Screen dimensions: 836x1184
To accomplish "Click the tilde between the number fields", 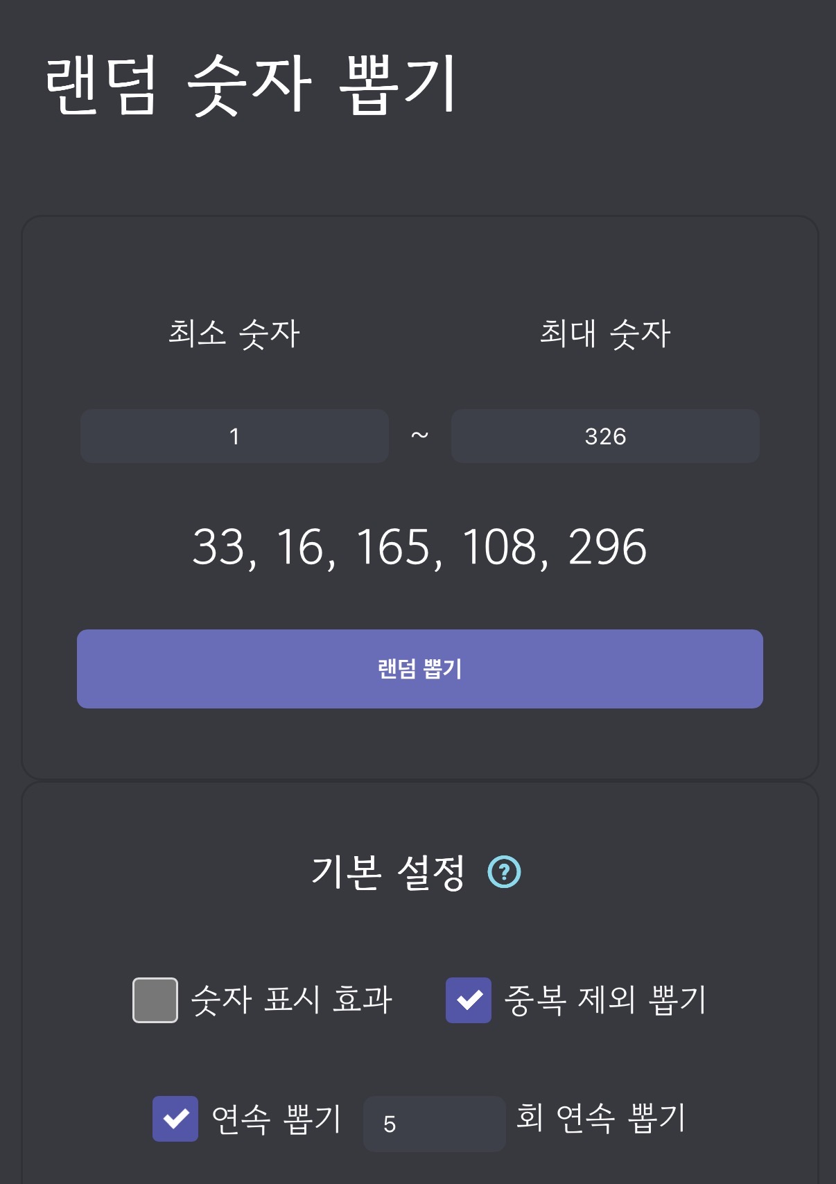I will coord(420,436).
